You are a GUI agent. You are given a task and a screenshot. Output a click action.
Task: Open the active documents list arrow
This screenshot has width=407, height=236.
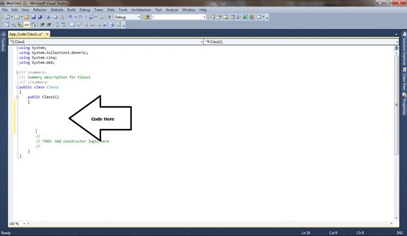point(396,35)
